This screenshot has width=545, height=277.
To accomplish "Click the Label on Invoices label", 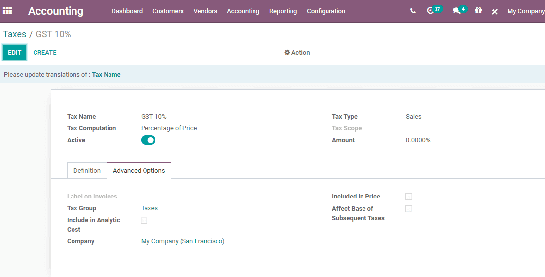I will click(92, 196).
